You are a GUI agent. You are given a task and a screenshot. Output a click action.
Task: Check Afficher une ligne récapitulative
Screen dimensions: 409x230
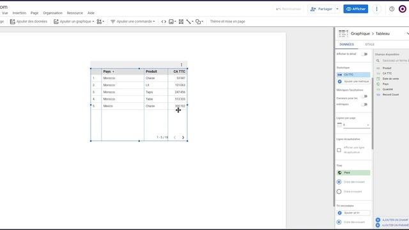point(339,150)
